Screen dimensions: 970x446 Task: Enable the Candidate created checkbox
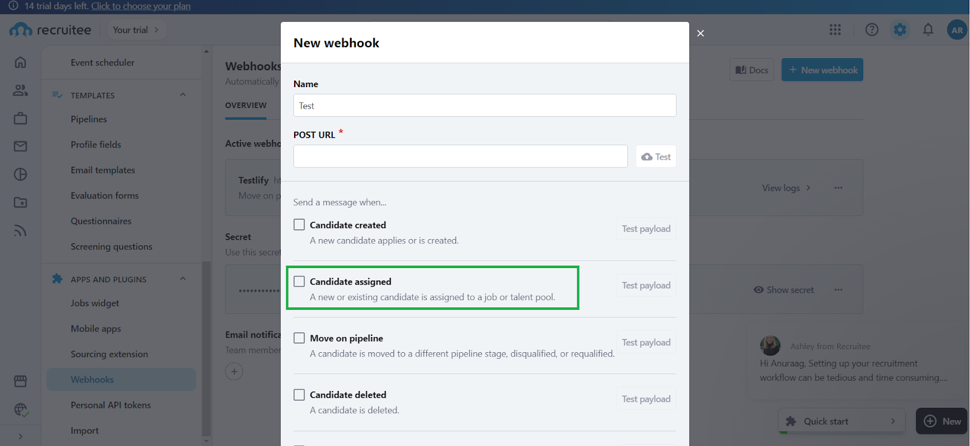click(299, 225)
